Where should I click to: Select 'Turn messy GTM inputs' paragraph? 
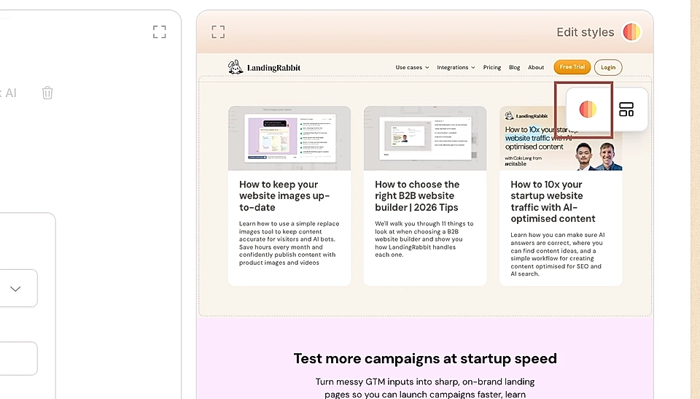click(425, 388)
